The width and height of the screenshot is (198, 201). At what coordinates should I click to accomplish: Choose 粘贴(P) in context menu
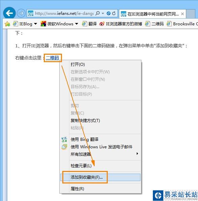coord(101,128)
